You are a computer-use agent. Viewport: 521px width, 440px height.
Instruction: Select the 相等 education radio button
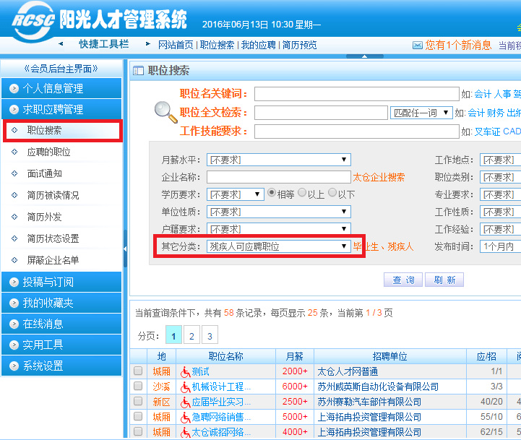(x=272, y=194)
